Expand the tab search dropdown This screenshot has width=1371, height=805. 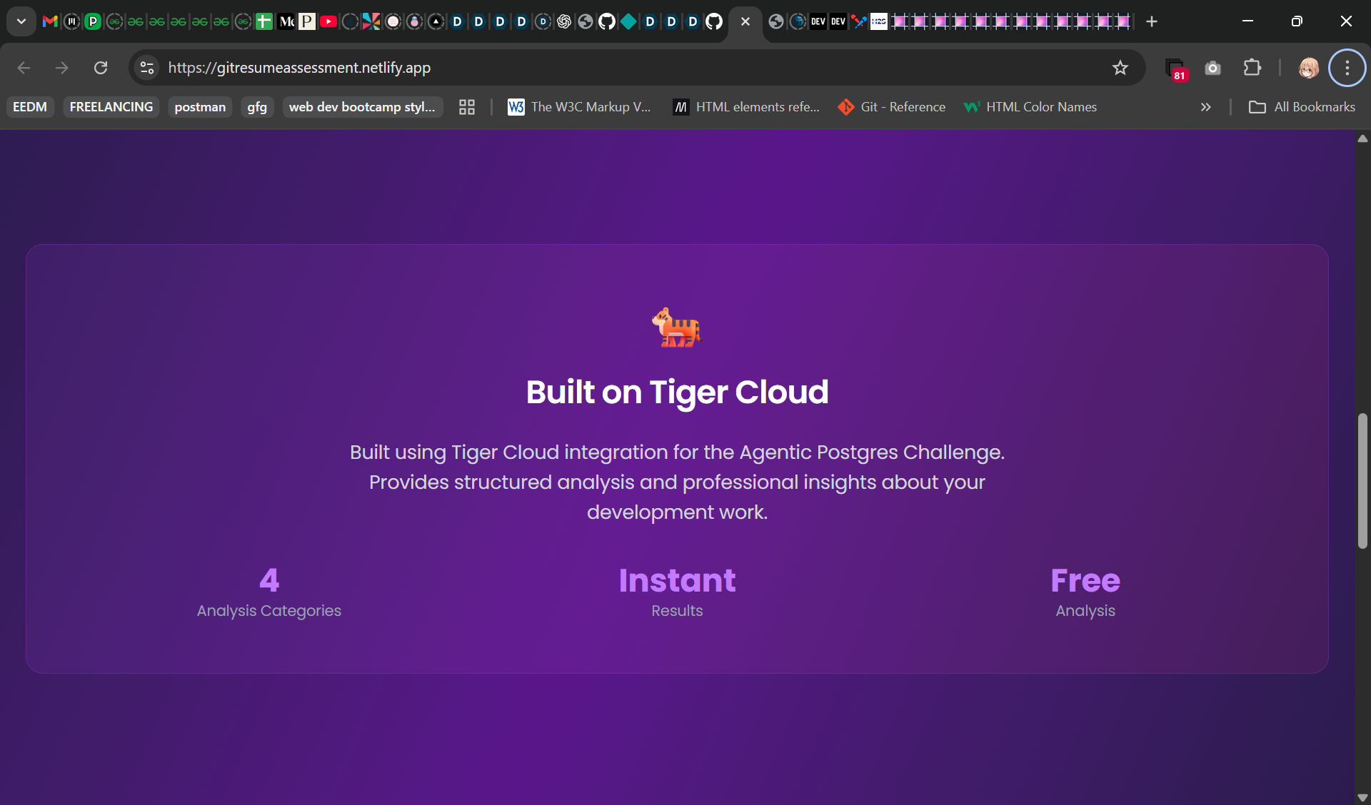21,21
